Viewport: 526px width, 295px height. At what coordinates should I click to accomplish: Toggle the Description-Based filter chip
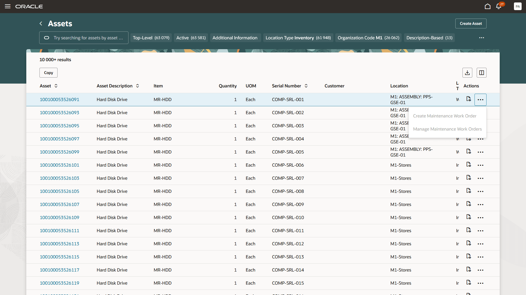coord(429,38)
